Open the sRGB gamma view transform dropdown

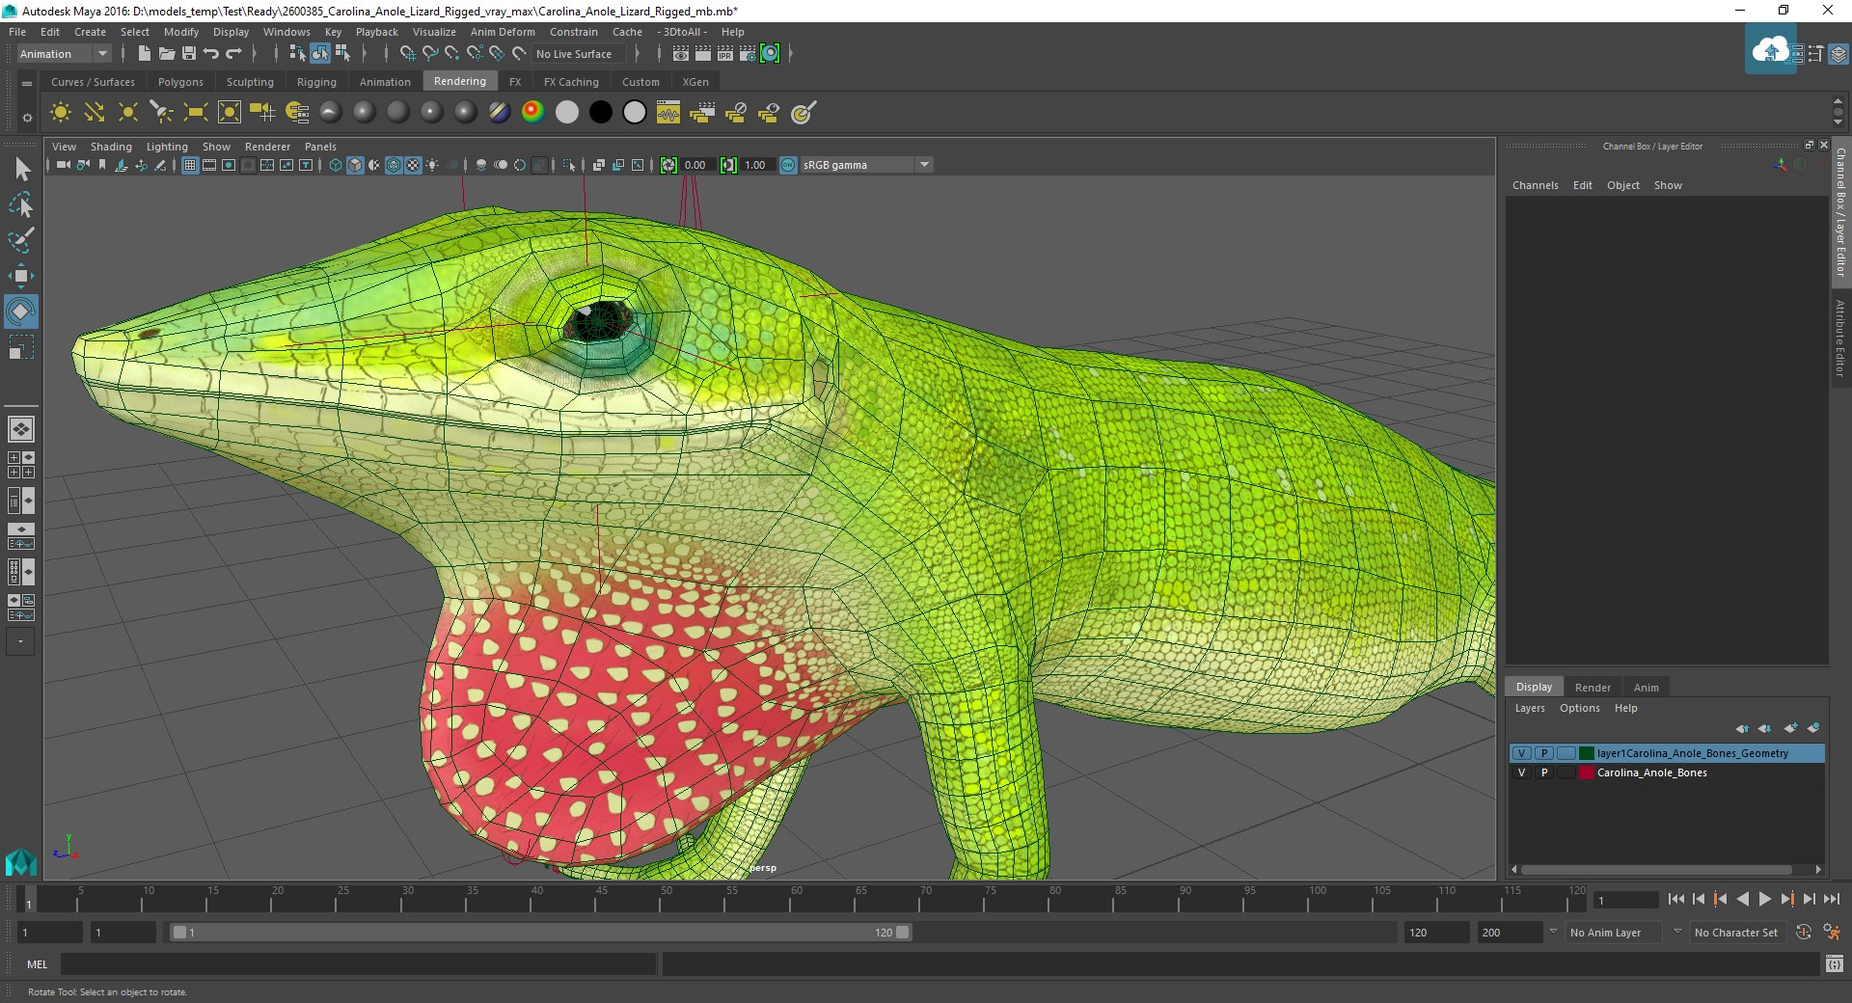pyautogui.click(x=866, y=165)
